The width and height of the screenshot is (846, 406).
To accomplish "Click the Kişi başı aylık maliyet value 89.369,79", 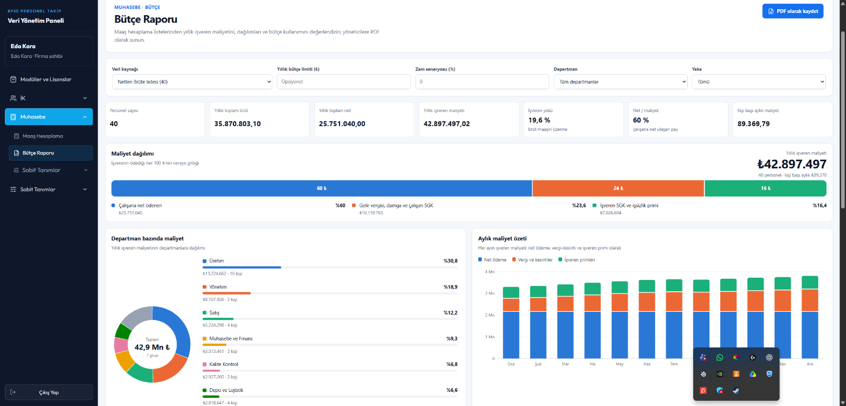I will pos(753,123).
